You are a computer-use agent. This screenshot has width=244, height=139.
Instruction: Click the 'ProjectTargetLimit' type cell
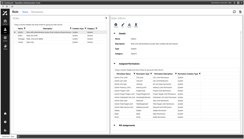click(144, 94)
